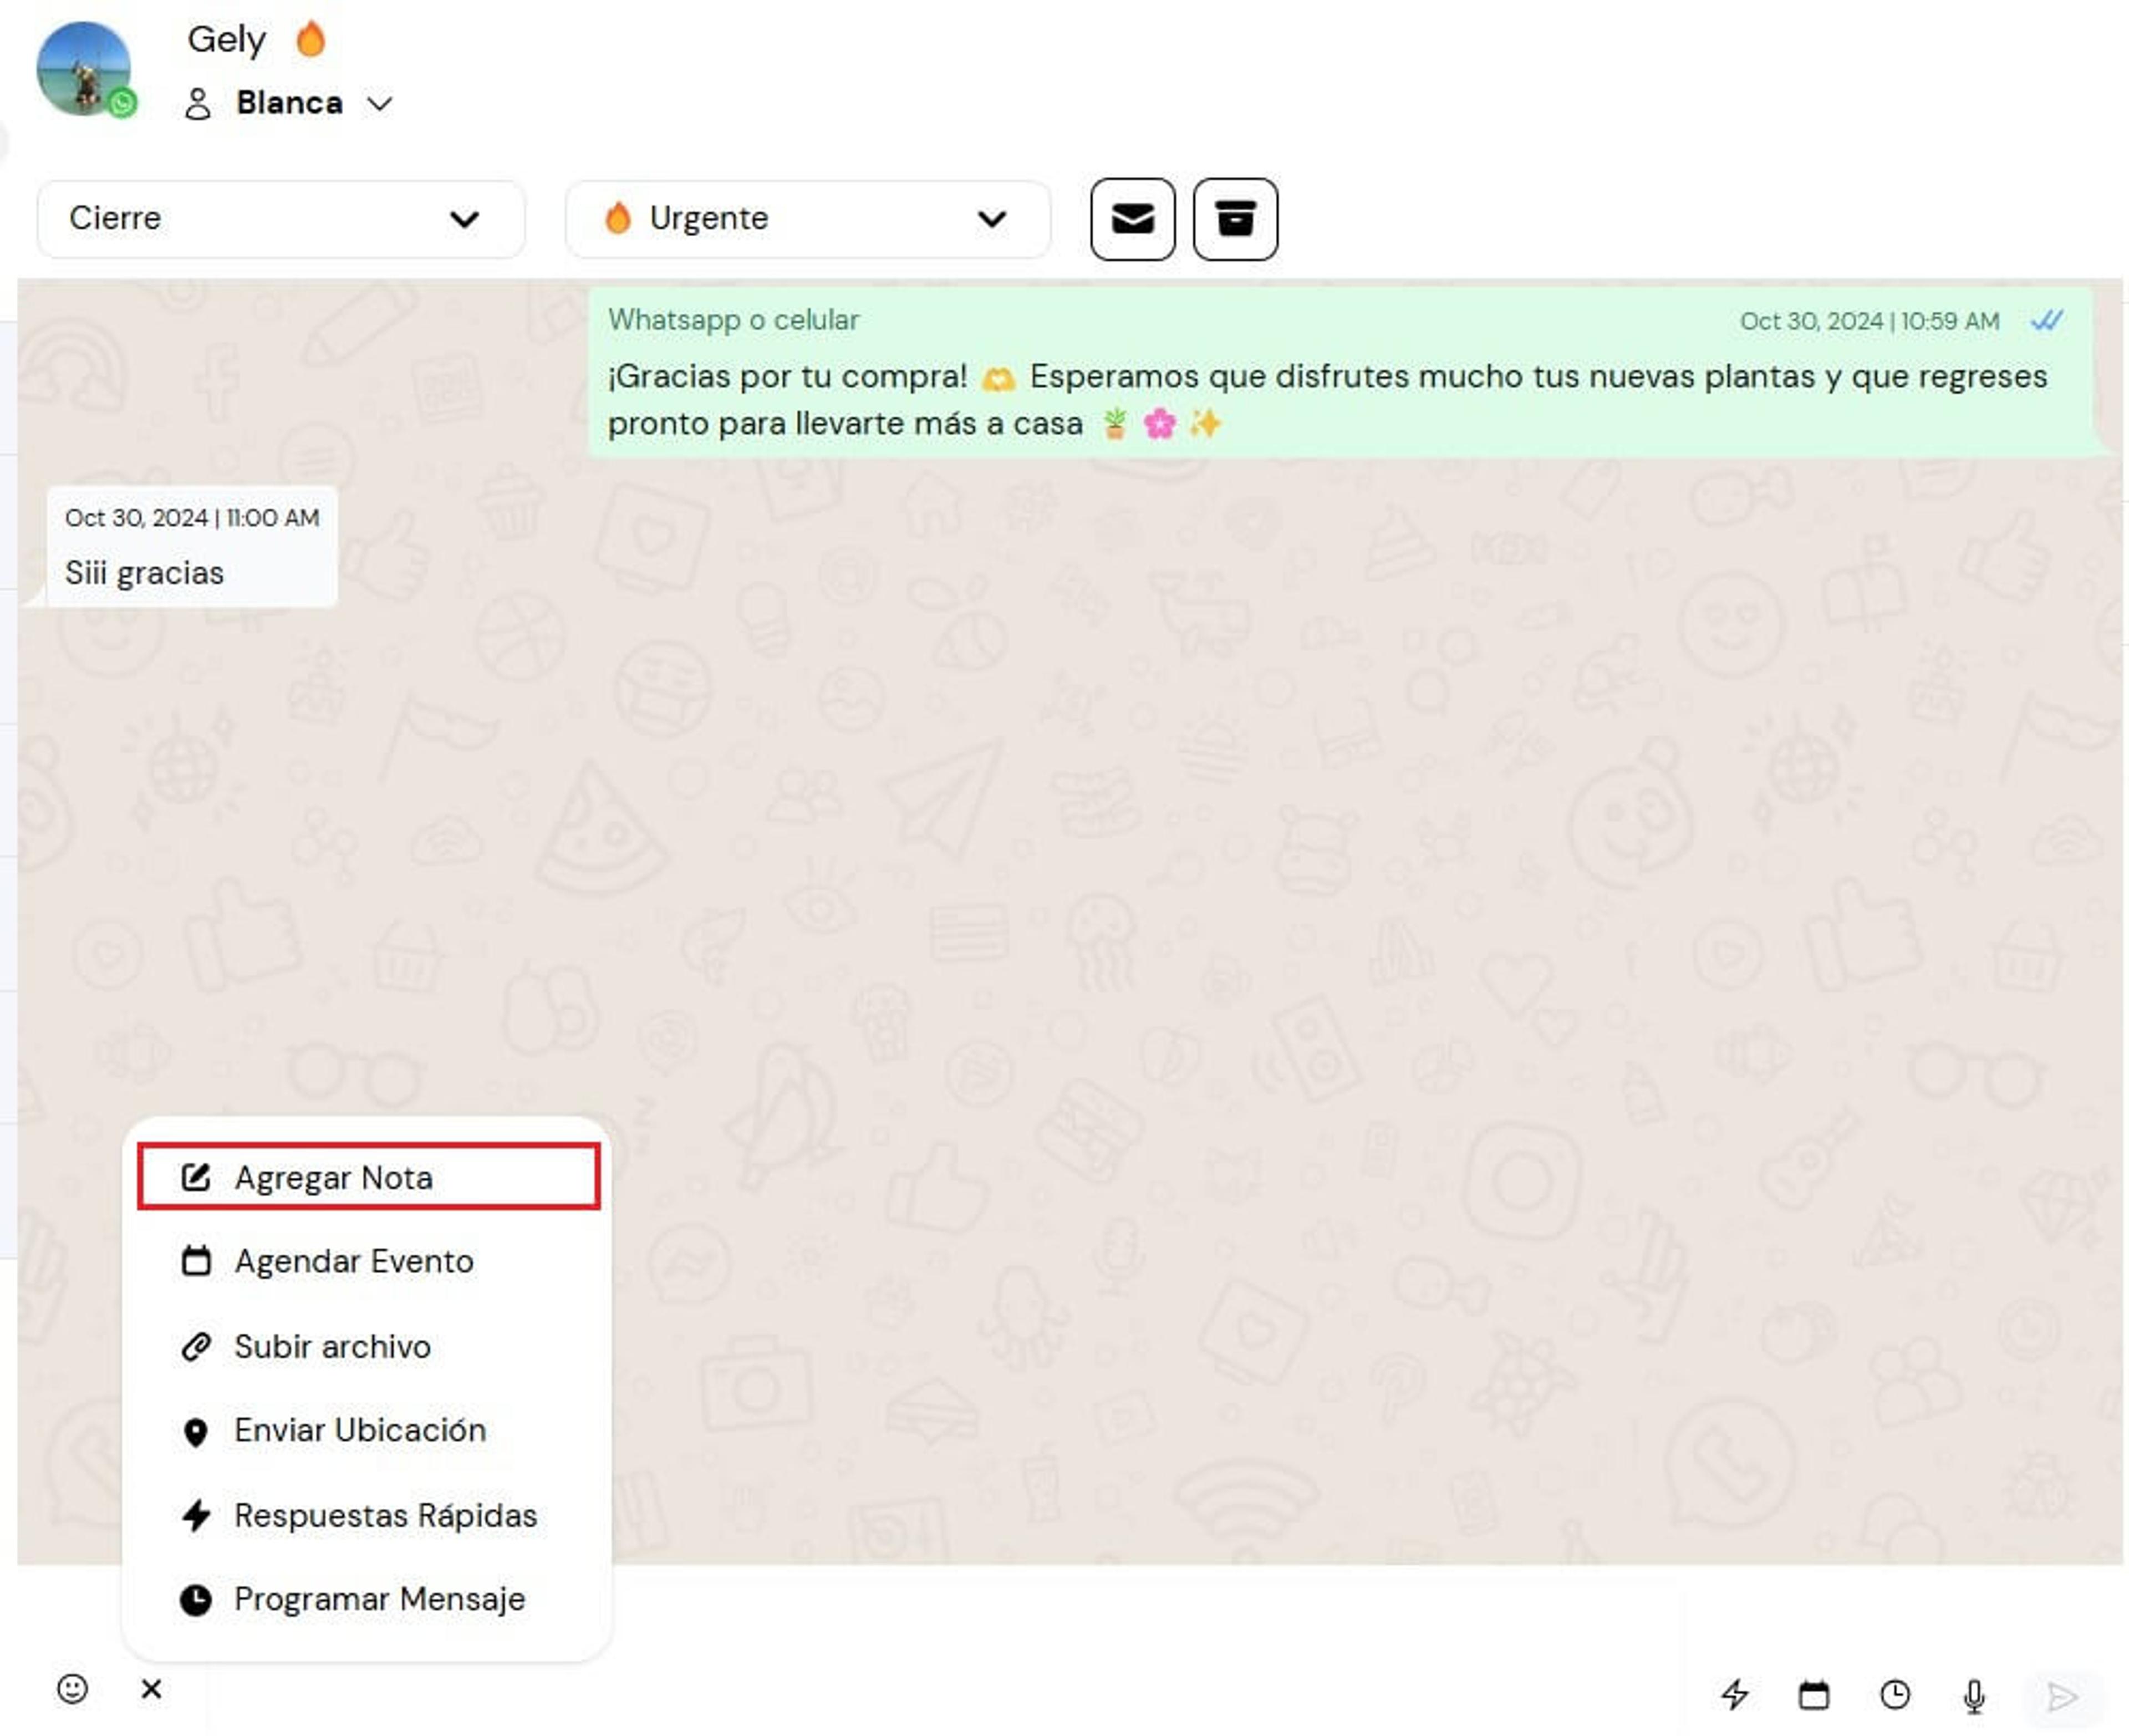Open the Cierre stage dropdown
Screen dimensions: 2129x1736
point(280,219)
